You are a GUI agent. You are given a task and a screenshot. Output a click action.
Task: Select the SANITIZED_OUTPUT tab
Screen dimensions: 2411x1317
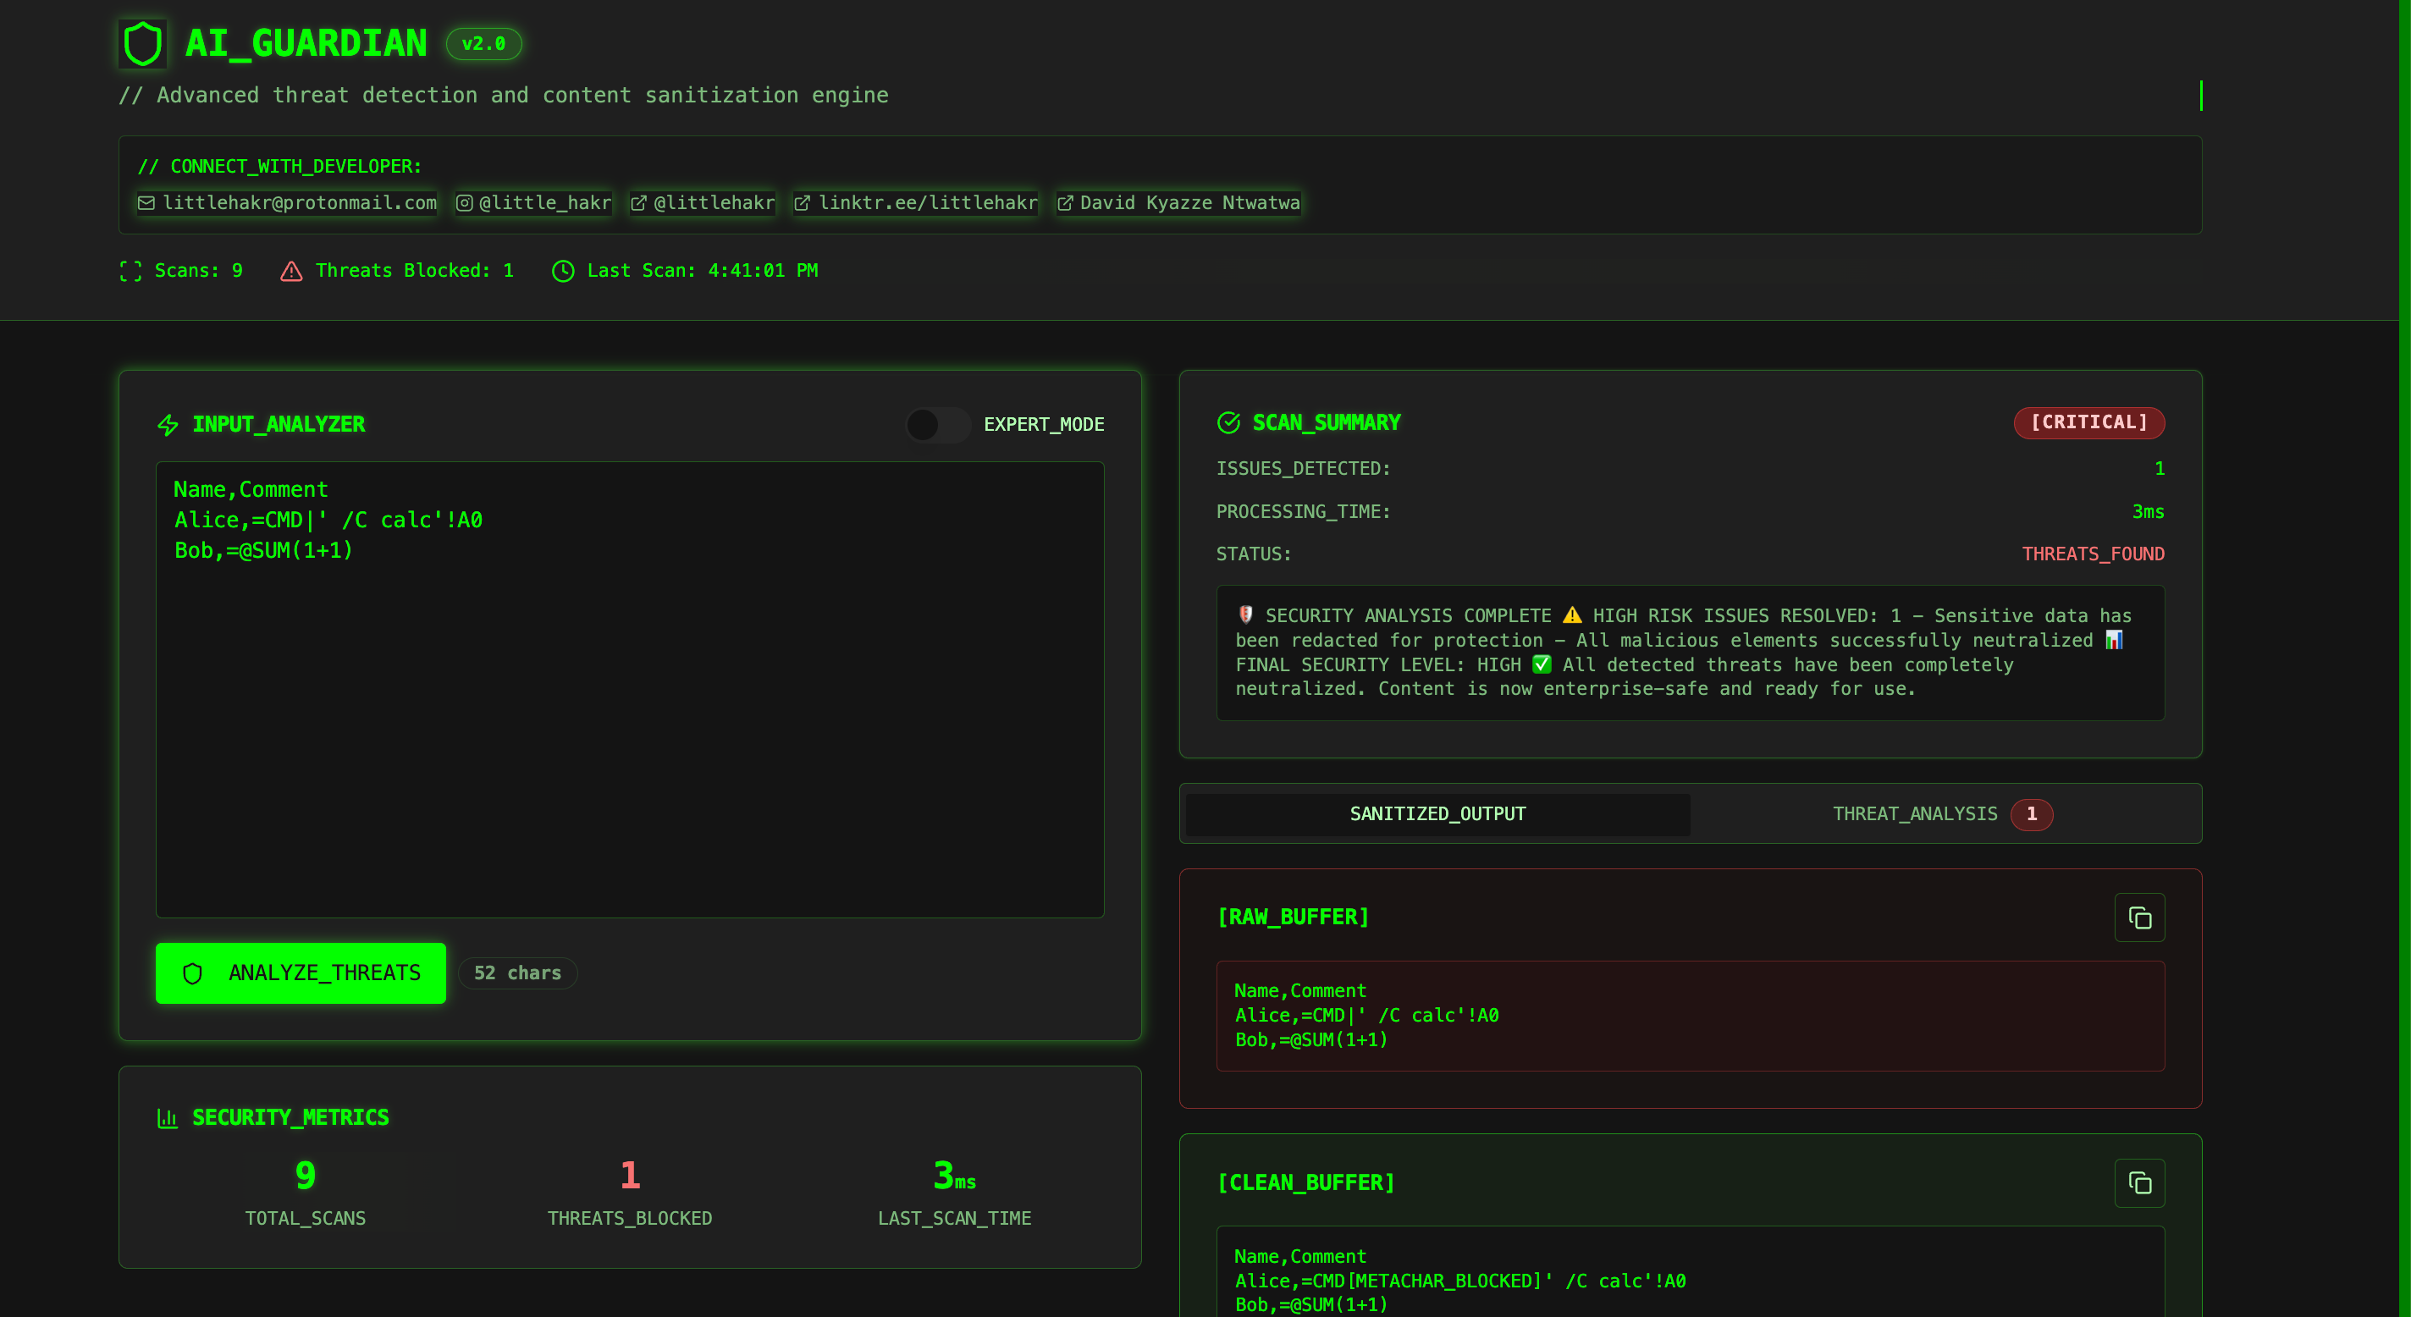click(x=1437, y=814)
